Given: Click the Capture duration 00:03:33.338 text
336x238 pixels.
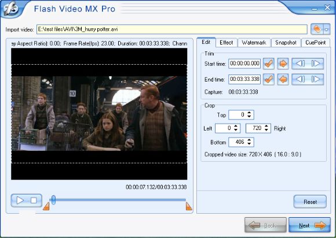Looking at the screenshot, I should pyautogui.click(x=243, y=92).
